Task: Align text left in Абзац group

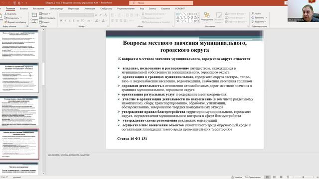Action: [x=113, y=21]
